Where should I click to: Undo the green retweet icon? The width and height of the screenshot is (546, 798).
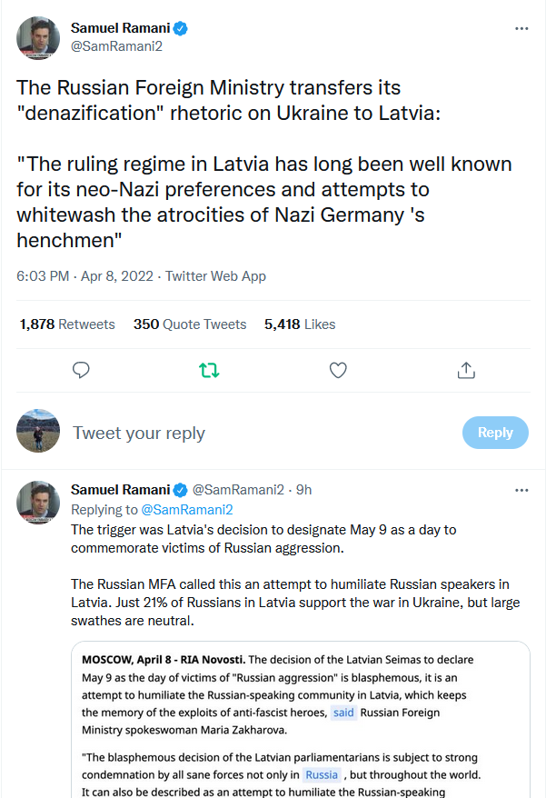coord(209,370)
